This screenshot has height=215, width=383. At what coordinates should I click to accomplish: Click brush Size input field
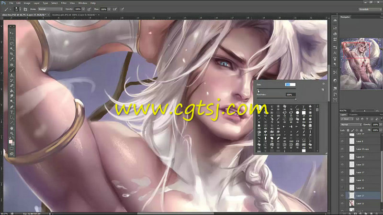pos(290,85)
